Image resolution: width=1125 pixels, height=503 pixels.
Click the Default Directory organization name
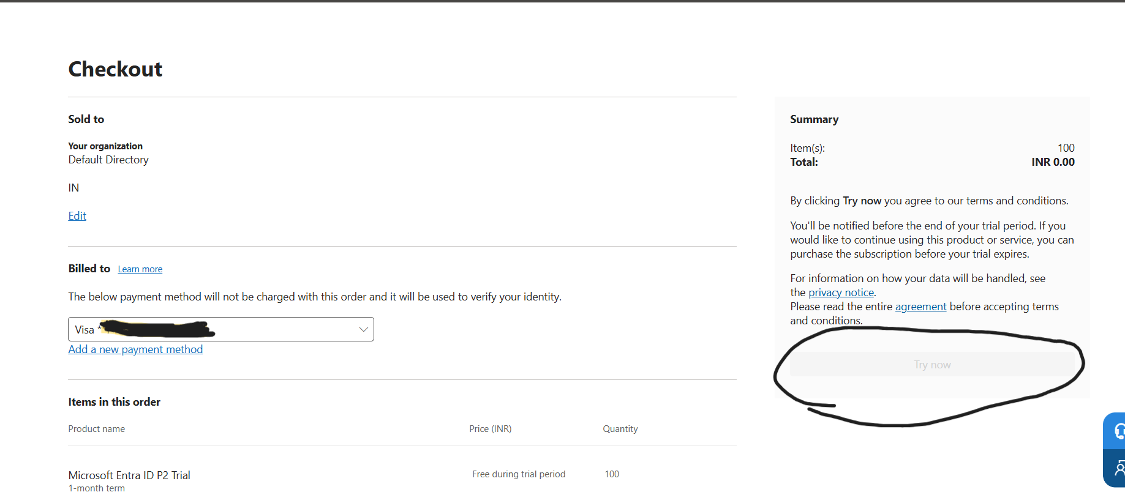[108, 160]
